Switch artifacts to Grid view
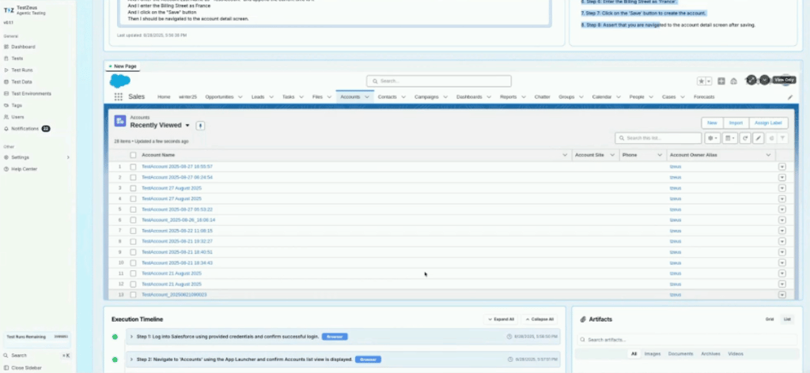Viewport: 810px width, 373px height. point(770,319)
